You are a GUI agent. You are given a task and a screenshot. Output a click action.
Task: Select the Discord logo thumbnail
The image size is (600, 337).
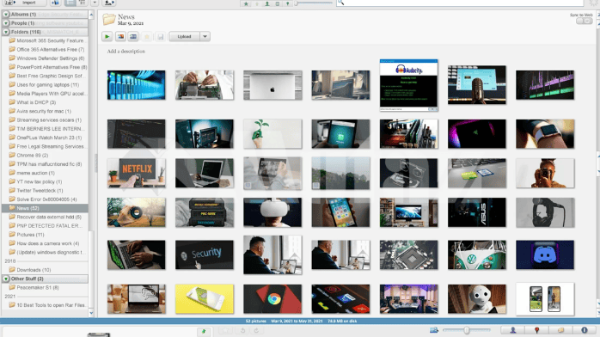(x=545, y=254)
